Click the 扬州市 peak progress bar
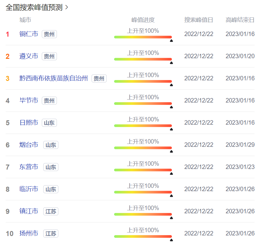The image size is (259, 244). [143, 236]
